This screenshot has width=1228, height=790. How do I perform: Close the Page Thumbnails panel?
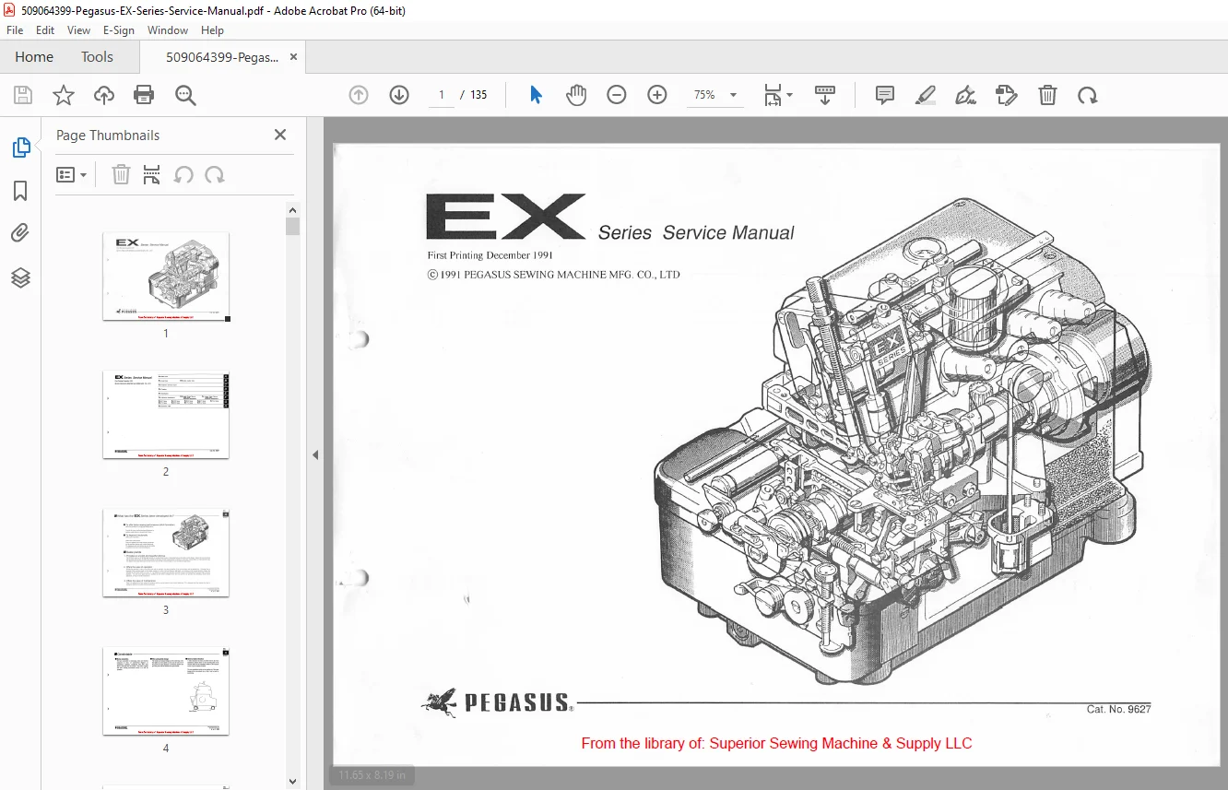(x=280, y=135)
